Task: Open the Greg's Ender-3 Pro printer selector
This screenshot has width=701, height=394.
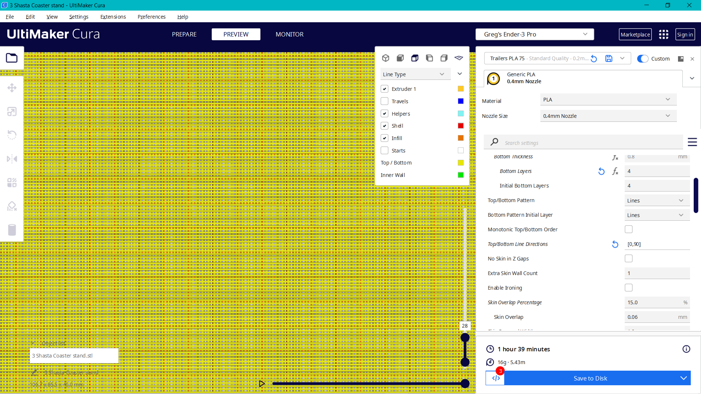Action: click(x=535, y=34)
